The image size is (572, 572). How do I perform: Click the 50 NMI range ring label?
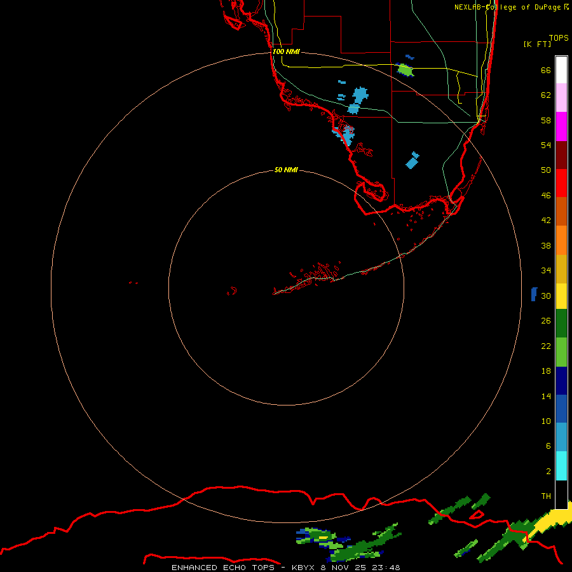[287, 170]
